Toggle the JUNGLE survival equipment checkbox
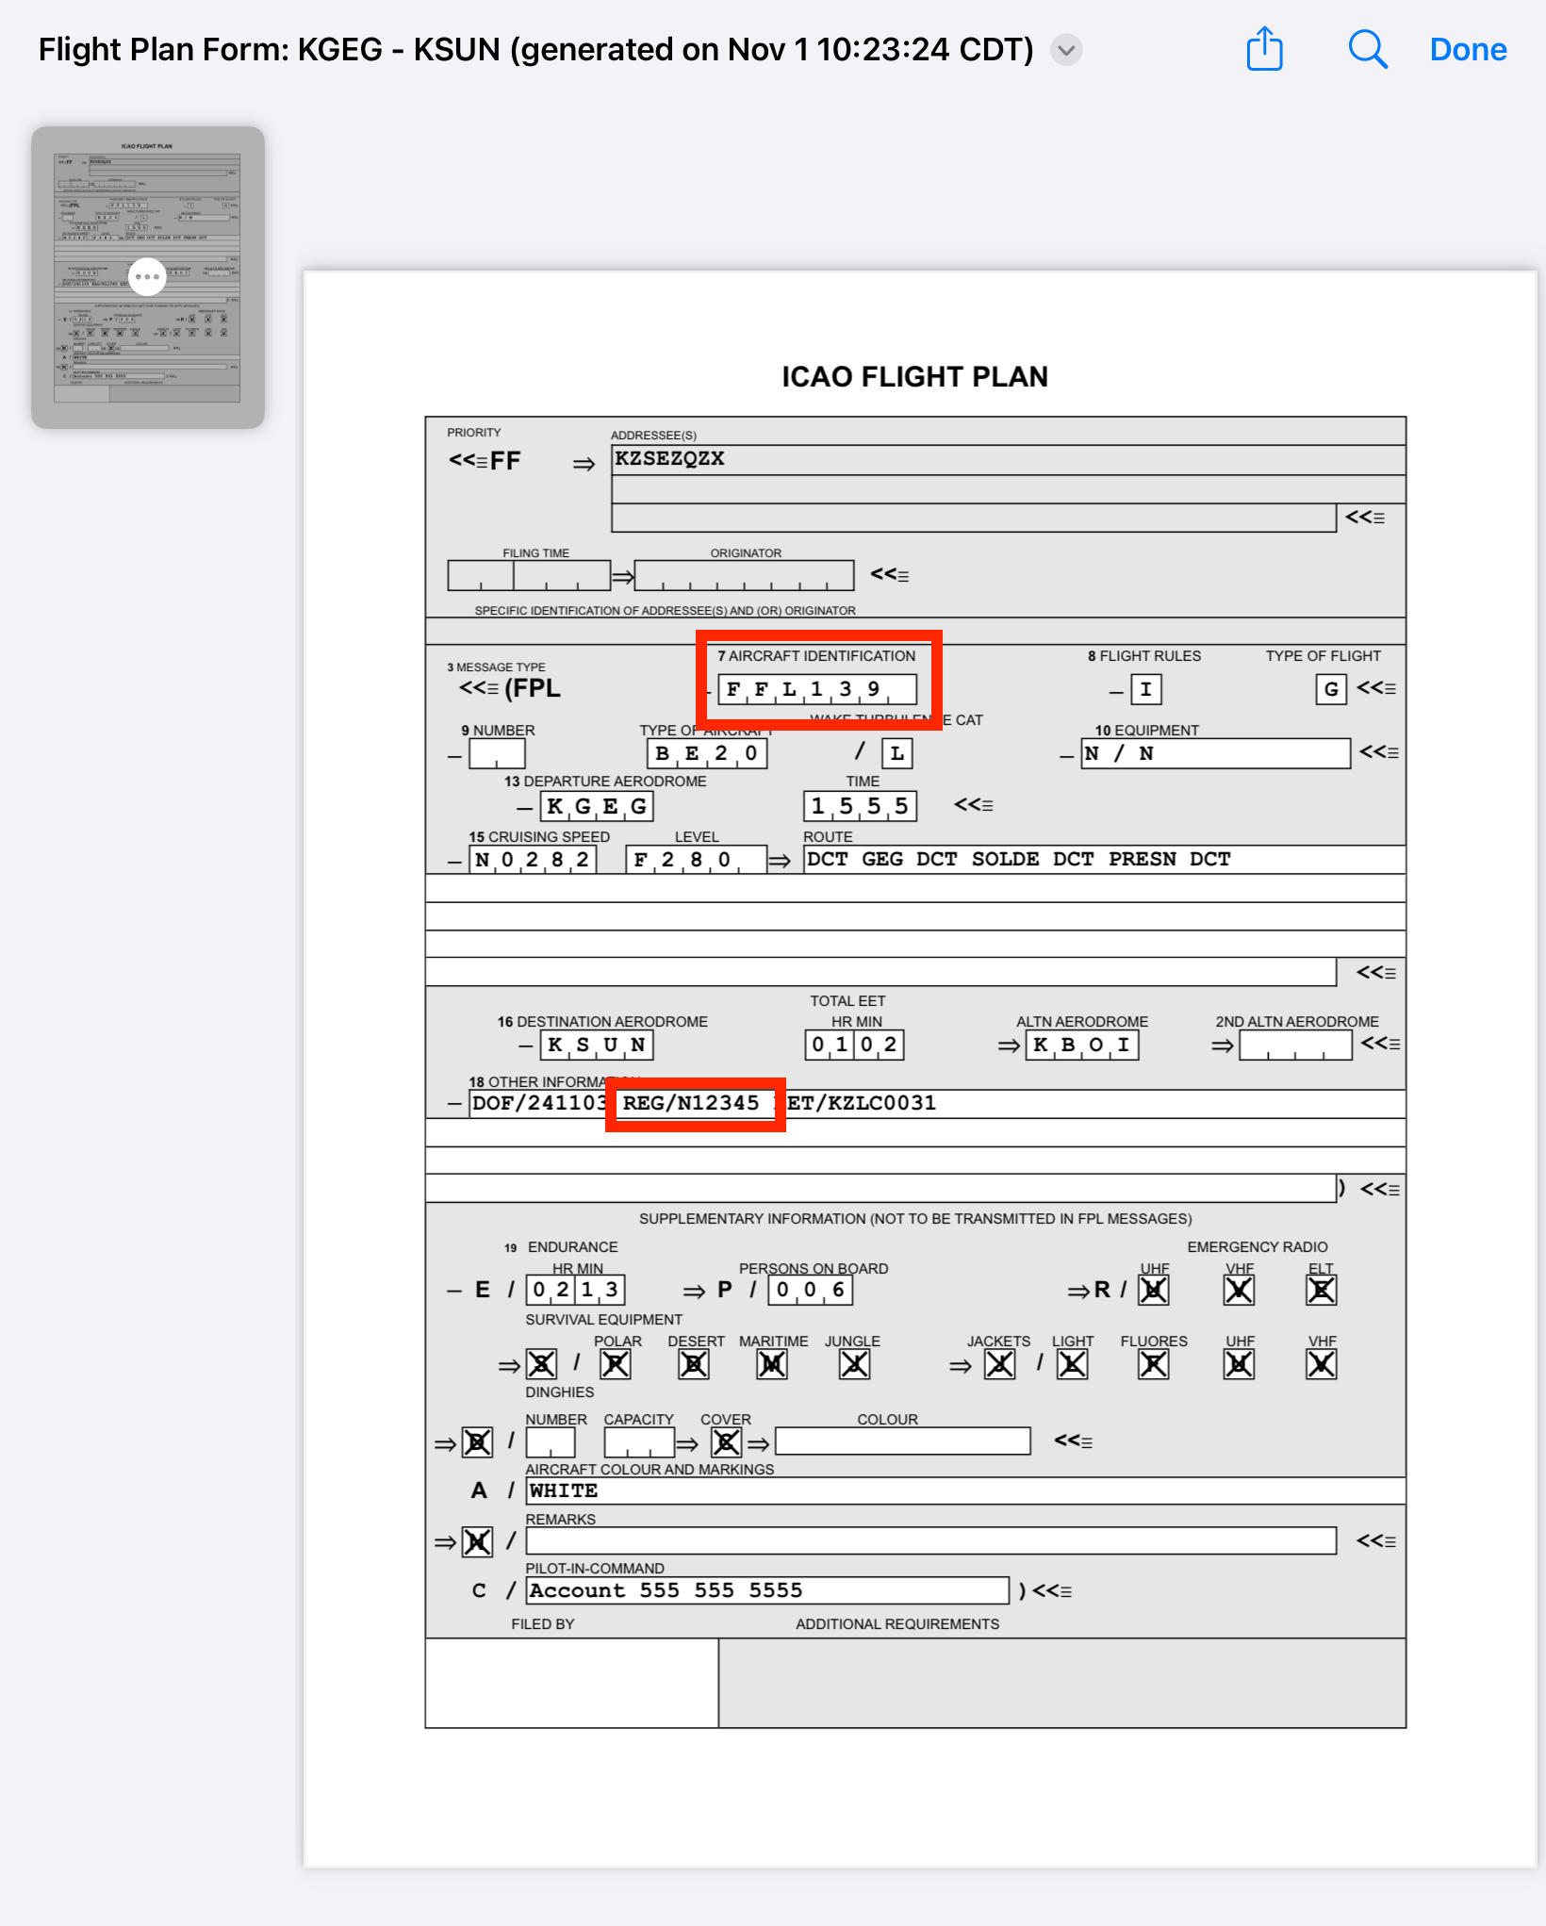 [854, 1364]
